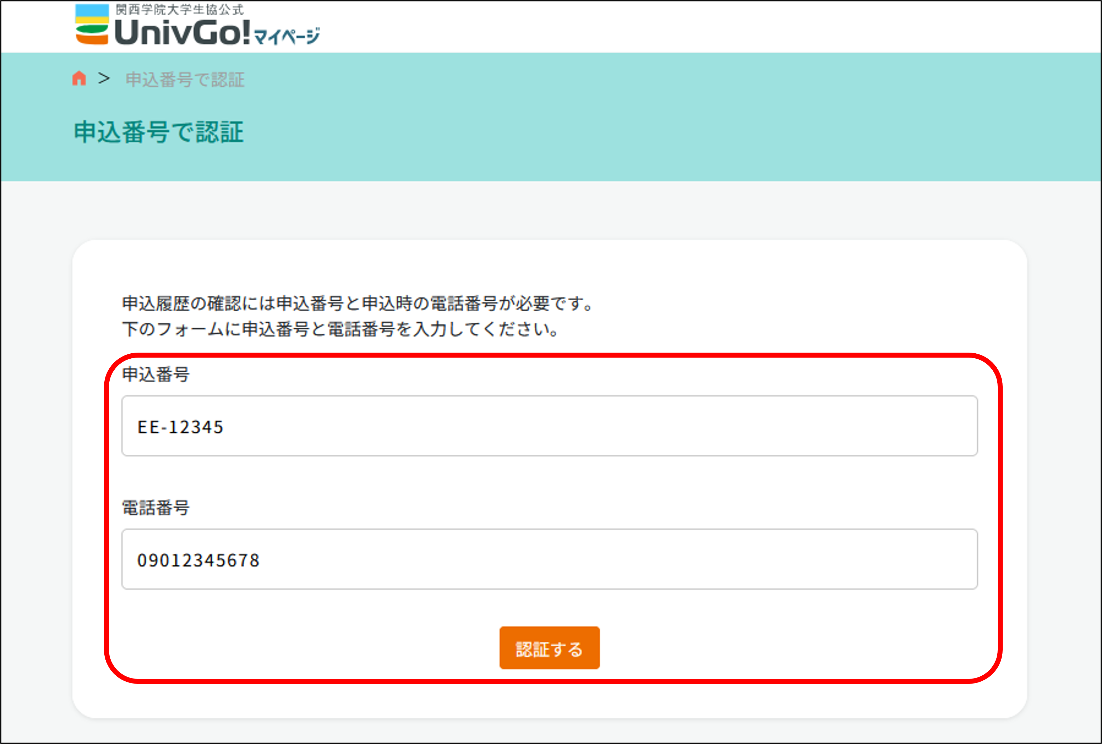Focus the 申込番号 input field
This screenshot has width=1102, height=744.
pos(549,426)
